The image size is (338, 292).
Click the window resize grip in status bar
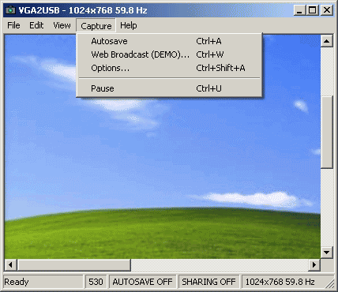(329, 283)
